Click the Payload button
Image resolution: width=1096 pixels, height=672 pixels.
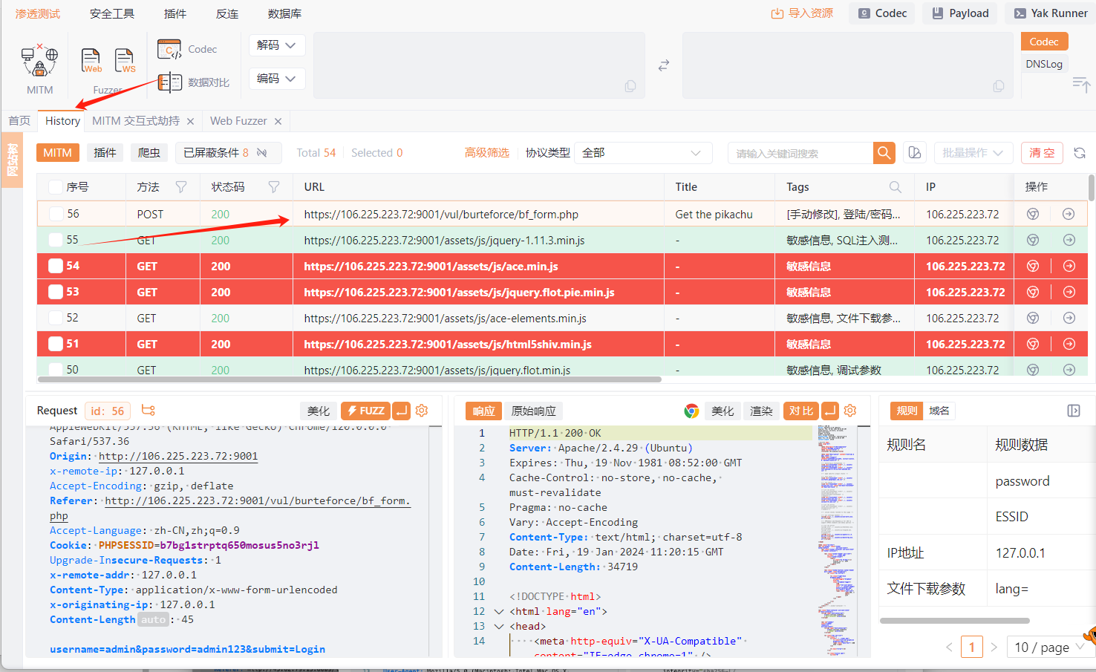point(961,13)
